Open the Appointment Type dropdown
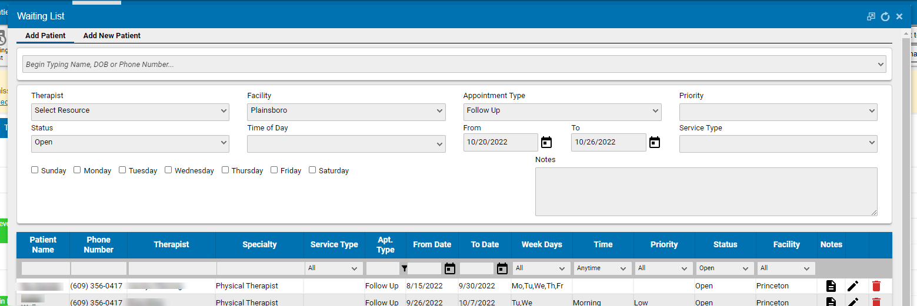The width and height of the screenshot is (917, 306). point(562,110)
